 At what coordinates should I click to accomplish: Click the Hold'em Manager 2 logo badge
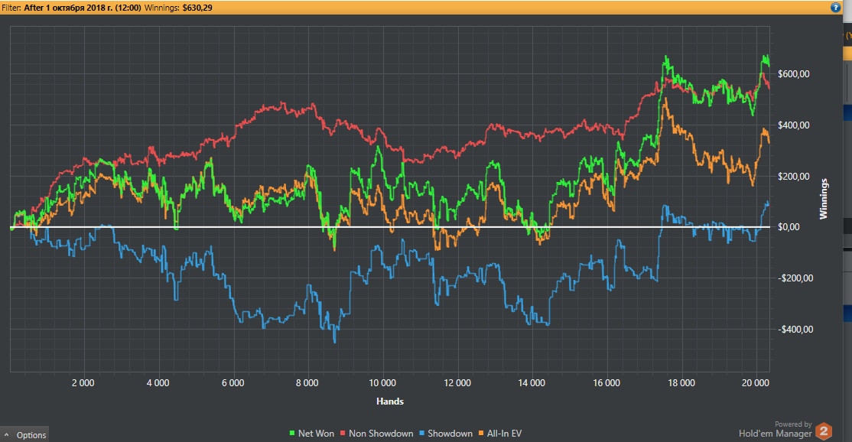[823, 432]
